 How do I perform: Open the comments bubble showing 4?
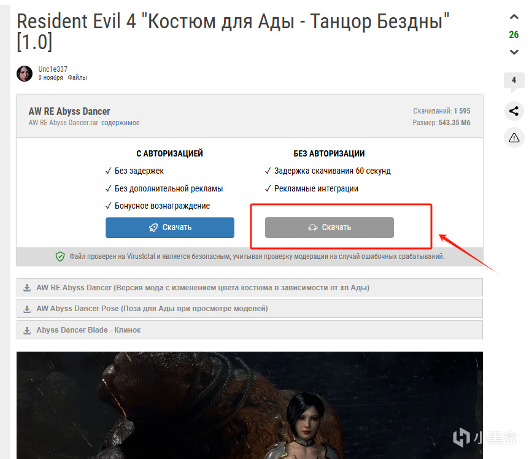click(x=514, y=82)
